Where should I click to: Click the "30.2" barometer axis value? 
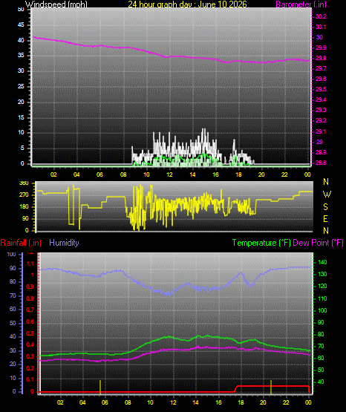(321, 16)
